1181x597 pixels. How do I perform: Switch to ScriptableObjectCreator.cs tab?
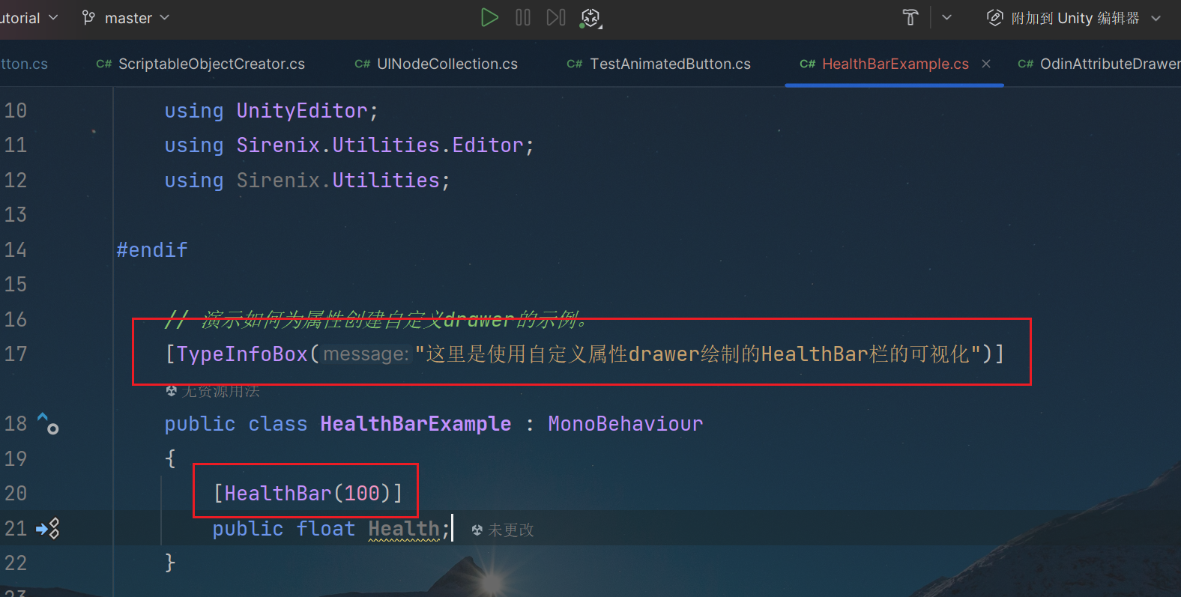click(x=211, y=64)
